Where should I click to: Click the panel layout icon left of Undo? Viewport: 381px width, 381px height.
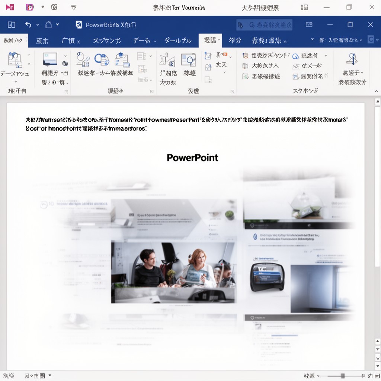tap(12, 25)
